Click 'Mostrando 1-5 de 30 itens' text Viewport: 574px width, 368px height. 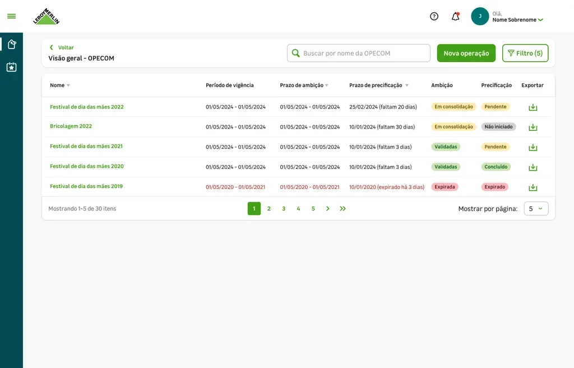[x=82, y=209]
